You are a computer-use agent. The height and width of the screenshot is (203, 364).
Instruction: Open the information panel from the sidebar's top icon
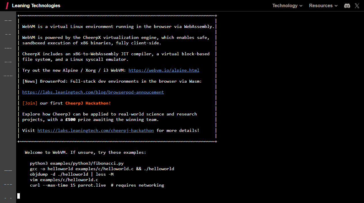tap(8, 20)
